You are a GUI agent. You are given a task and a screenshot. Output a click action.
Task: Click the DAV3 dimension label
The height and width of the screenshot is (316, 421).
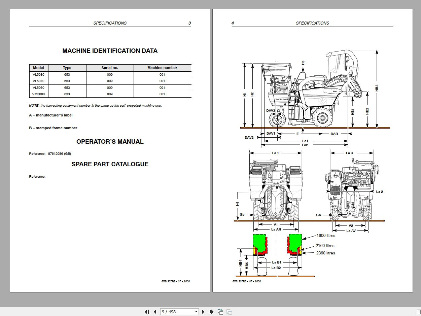[271, 110]
